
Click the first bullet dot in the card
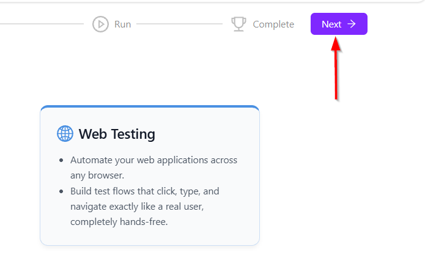pos(61,160)
